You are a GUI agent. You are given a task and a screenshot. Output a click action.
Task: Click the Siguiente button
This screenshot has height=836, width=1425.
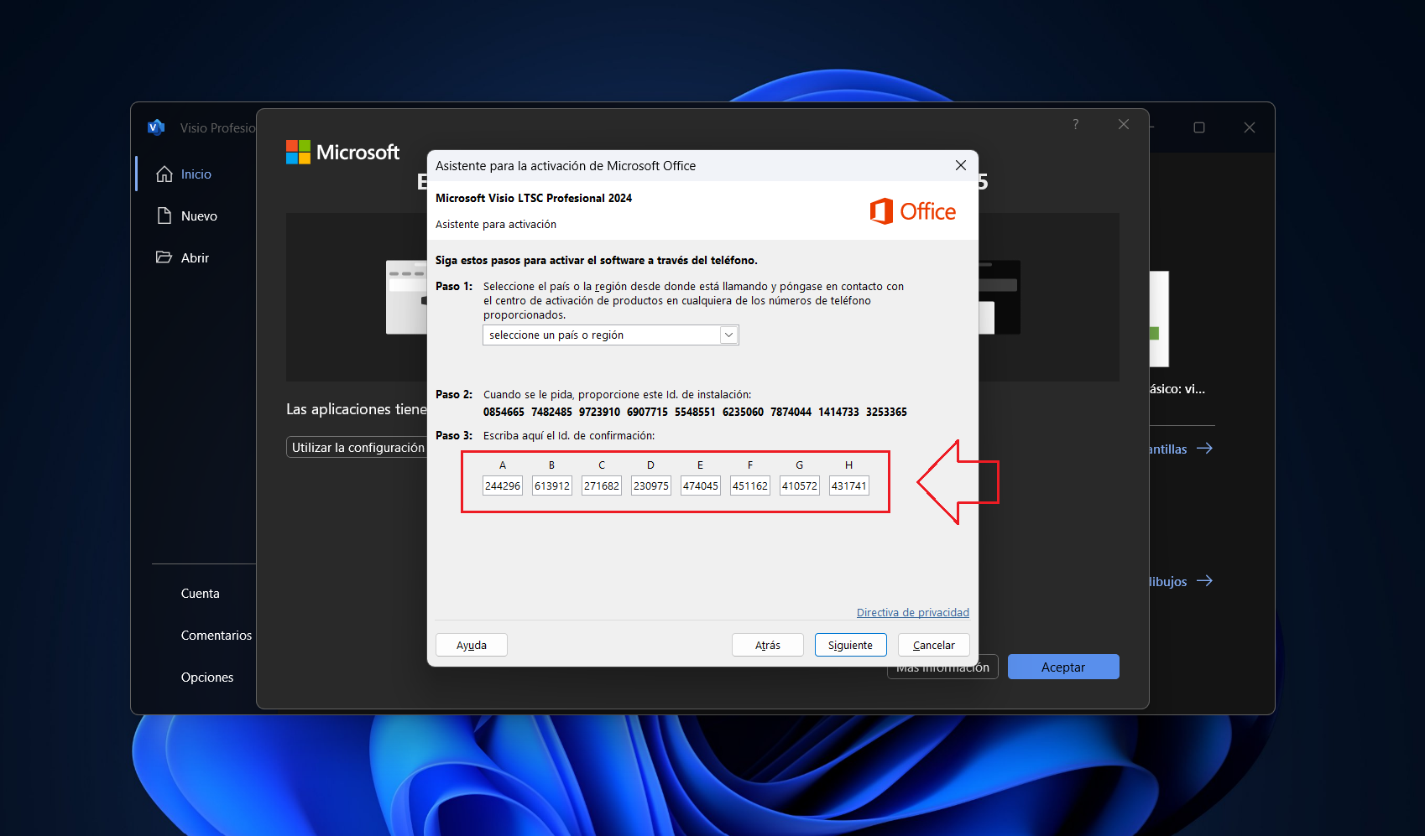851,645
